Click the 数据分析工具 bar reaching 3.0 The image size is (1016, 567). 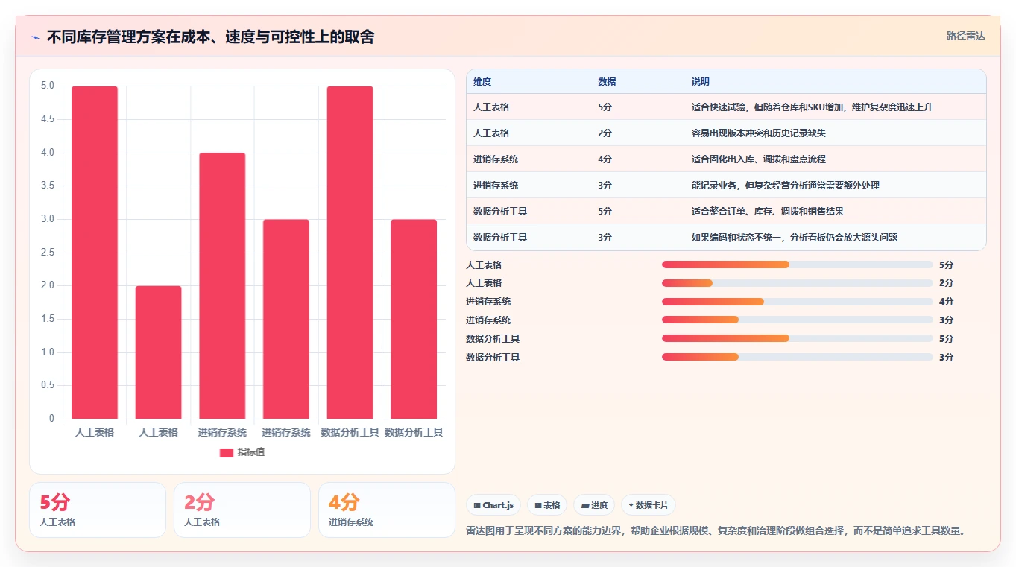click(x=414, y=319)
